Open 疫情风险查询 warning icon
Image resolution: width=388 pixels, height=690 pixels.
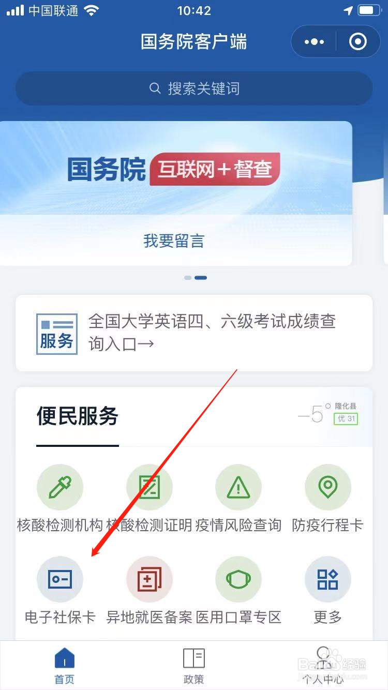pos(238,487)
